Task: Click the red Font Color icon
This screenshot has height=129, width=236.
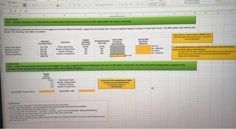Action: click(58, 5)
